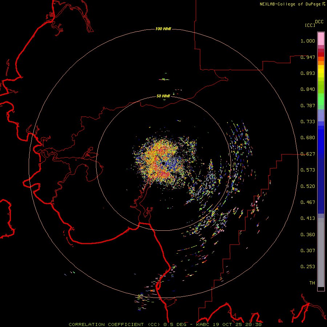Click the 100 NMI range ring label
The image size is (327, 327).
click(163, 29)
